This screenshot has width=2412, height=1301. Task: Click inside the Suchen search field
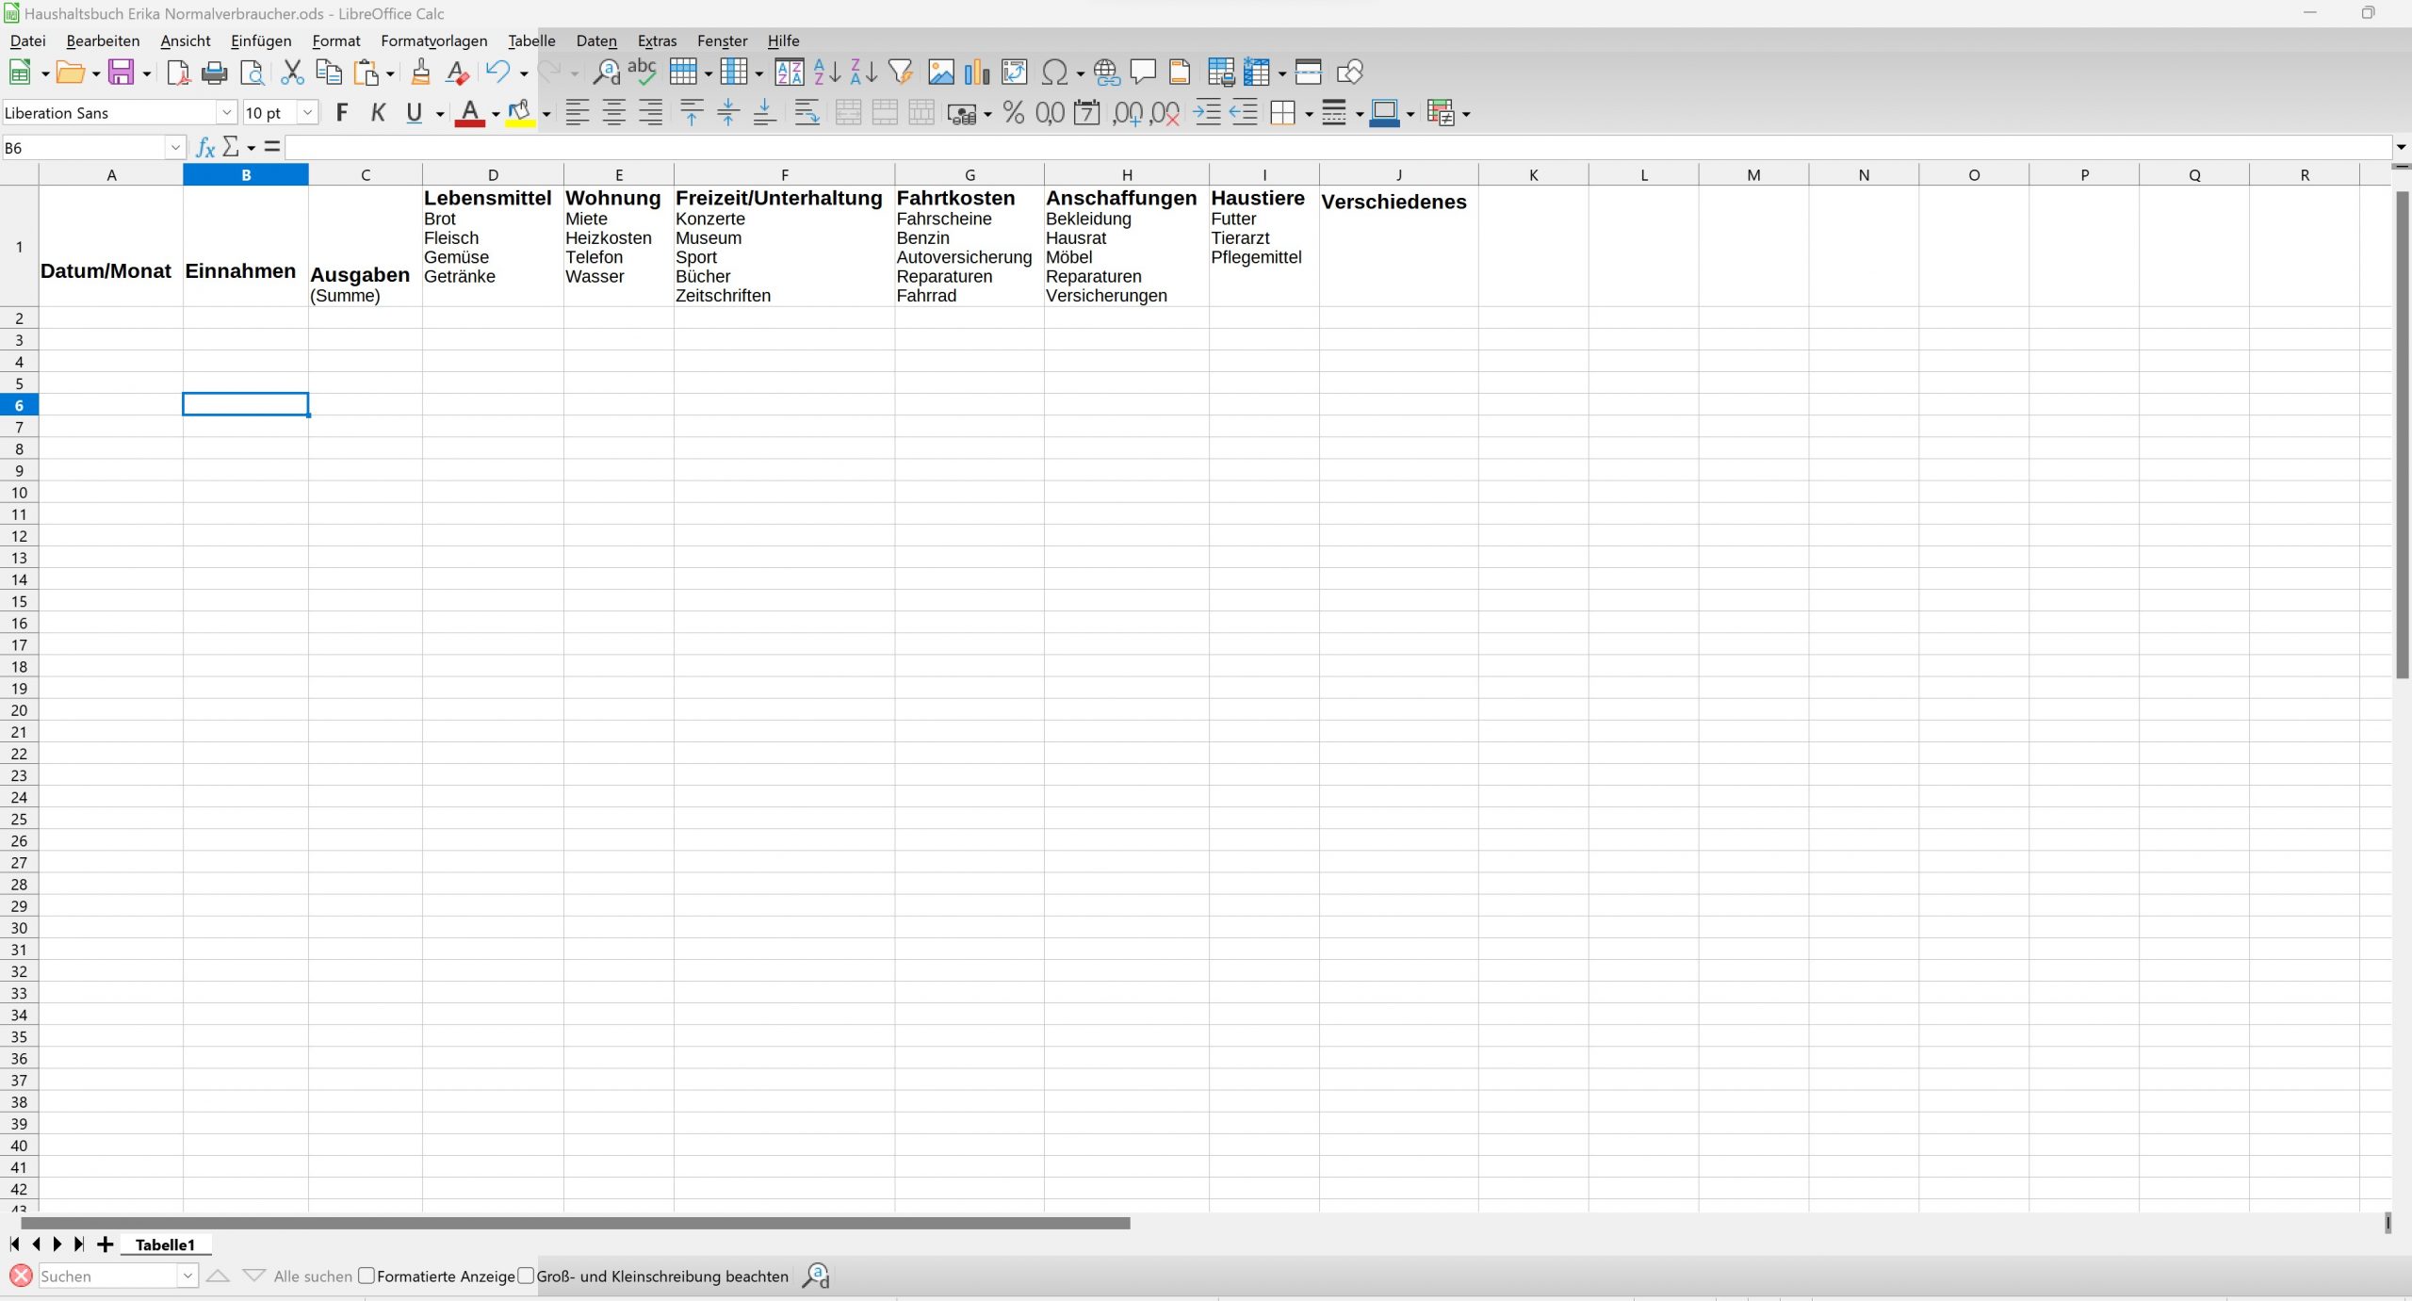point(107,1276)
